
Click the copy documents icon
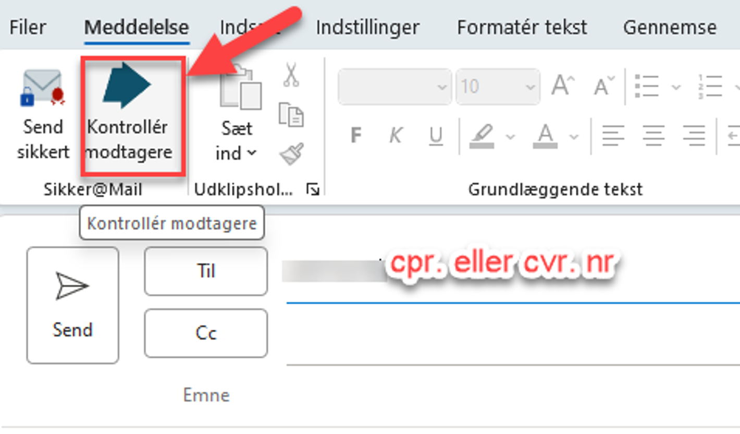pyautogui.click(x=291, y=114)
